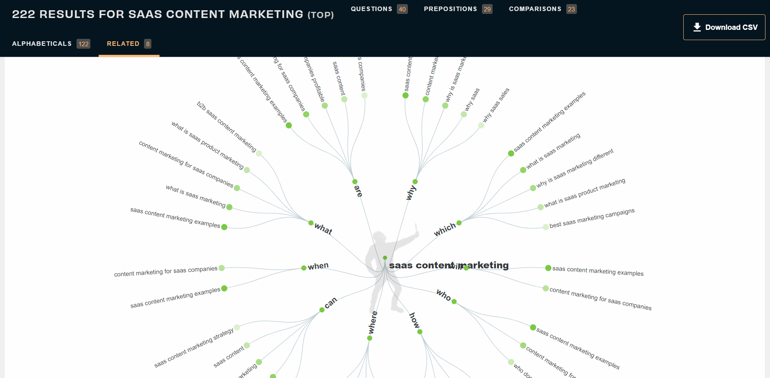
Task: Click the 'who' branch node dot
Action: (454, 301)
